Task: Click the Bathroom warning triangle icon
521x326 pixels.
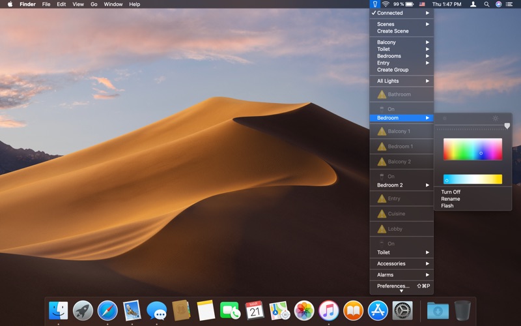Action: (x=382, y=95)
